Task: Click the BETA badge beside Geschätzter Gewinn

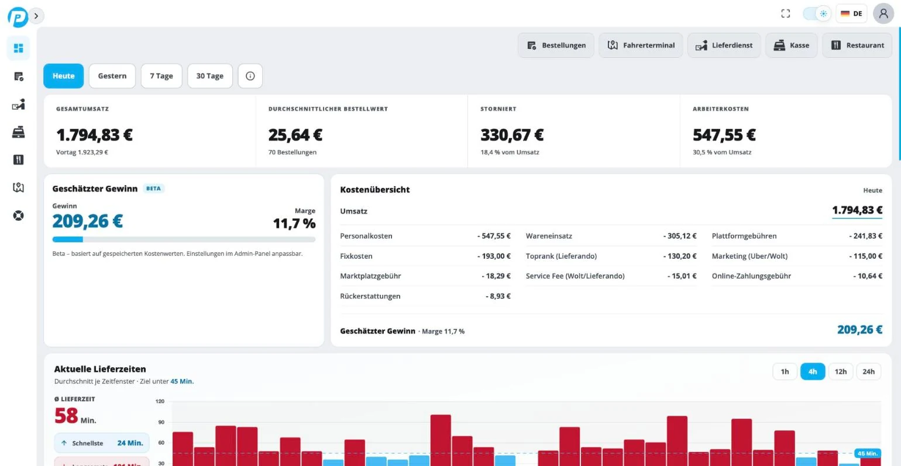Action: (x=153, y=189)
